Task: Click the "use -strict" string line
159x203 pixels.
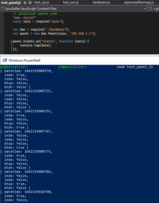Action: tap(24, 18)
